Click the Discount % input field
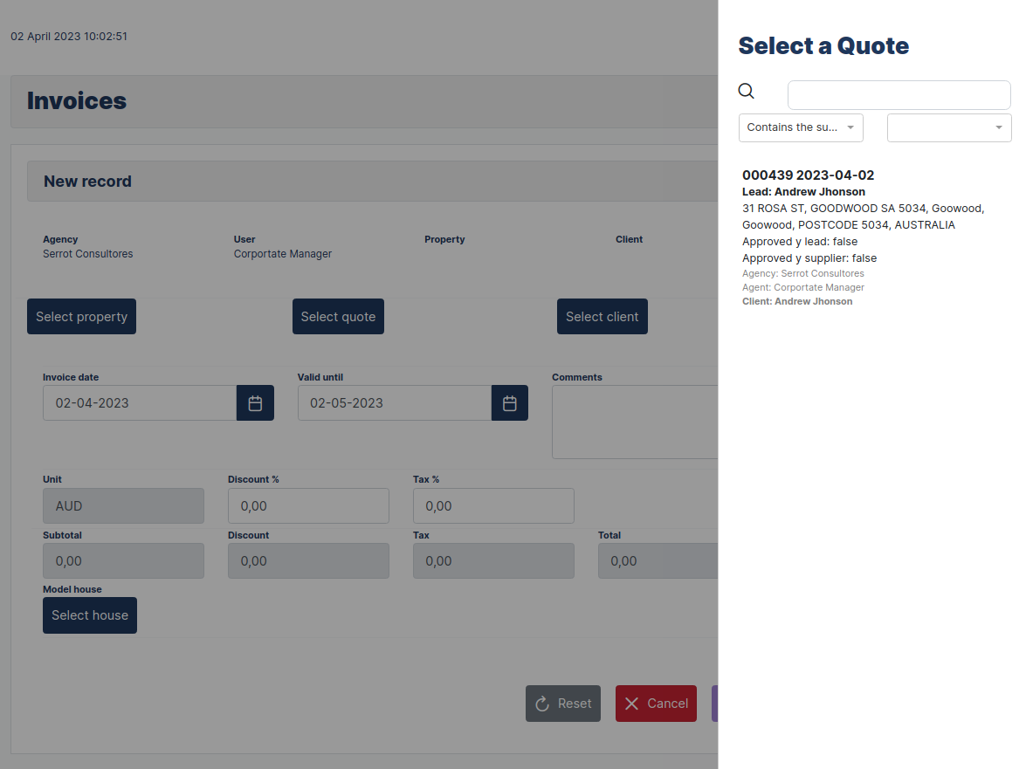 click(x=308, y=505)
